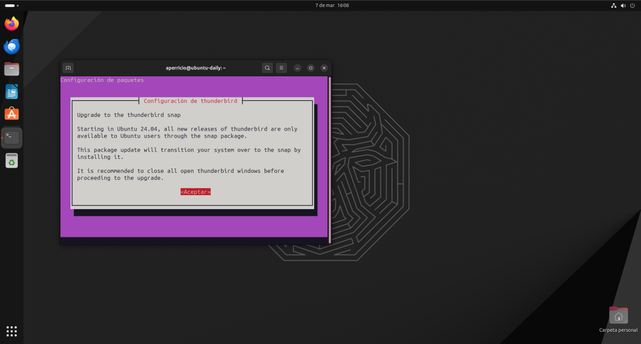Open Carpeta personal desktop folder
641x344 pixels.
tap(618, 319)
